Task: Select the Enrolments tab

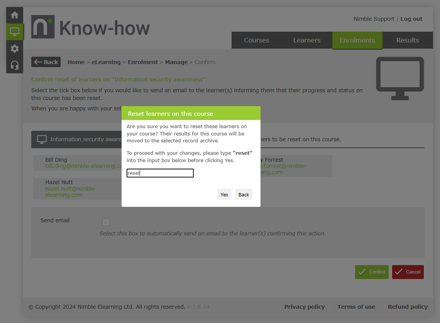Action: pos(357,40)
